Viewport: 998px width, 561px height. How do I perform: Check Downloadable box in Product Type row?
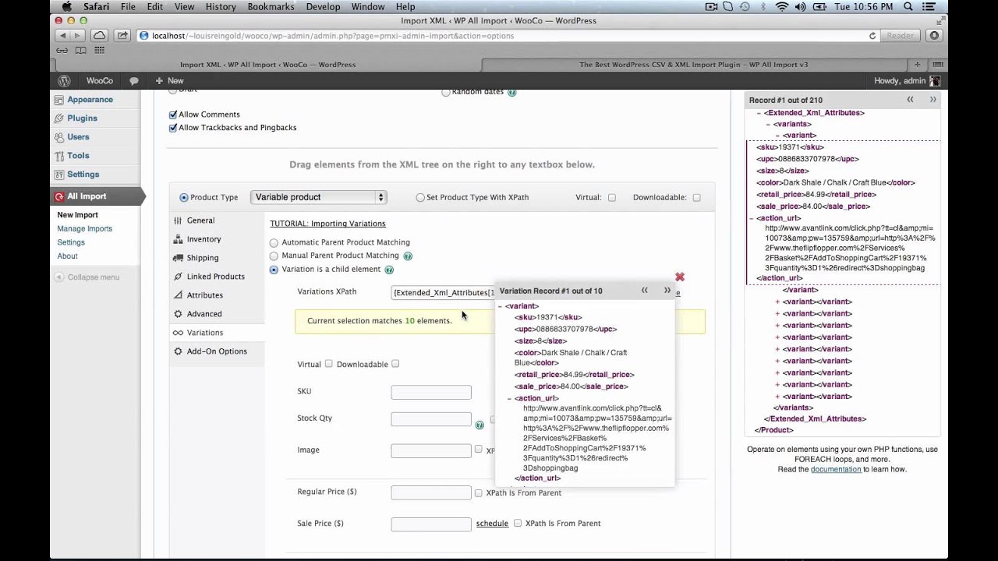(x=697, y=198)
